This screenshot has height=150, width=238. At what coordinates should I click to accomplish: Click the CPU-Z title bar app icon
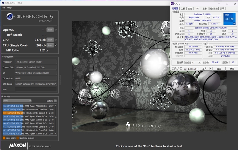pyautogui.click(x=172, y=4)
